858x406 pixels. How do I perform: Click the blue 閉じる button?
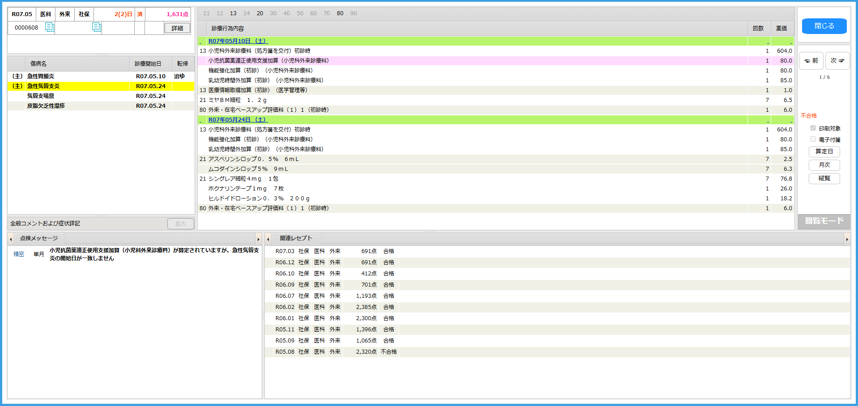pos(824,26)
